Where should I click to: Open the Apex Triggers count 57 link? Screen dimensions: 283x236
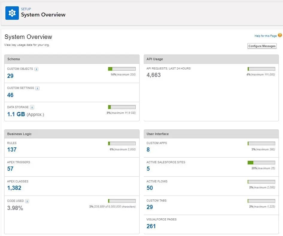(x=10, y=169)
